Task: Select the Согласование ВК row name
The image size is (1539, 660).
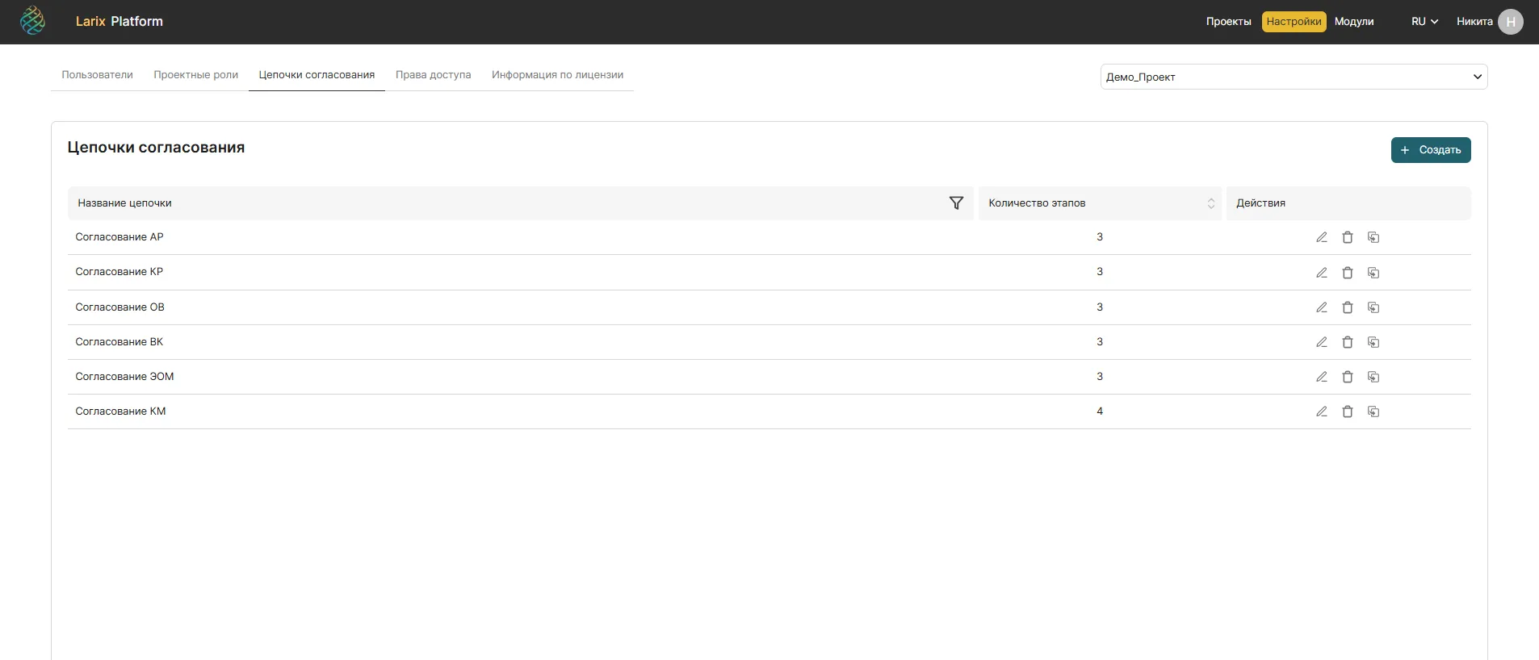Action: [x=120, y=342]
